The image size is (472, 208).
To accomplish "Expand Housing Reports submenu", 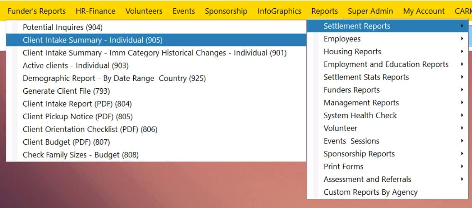I will [352, 52].
